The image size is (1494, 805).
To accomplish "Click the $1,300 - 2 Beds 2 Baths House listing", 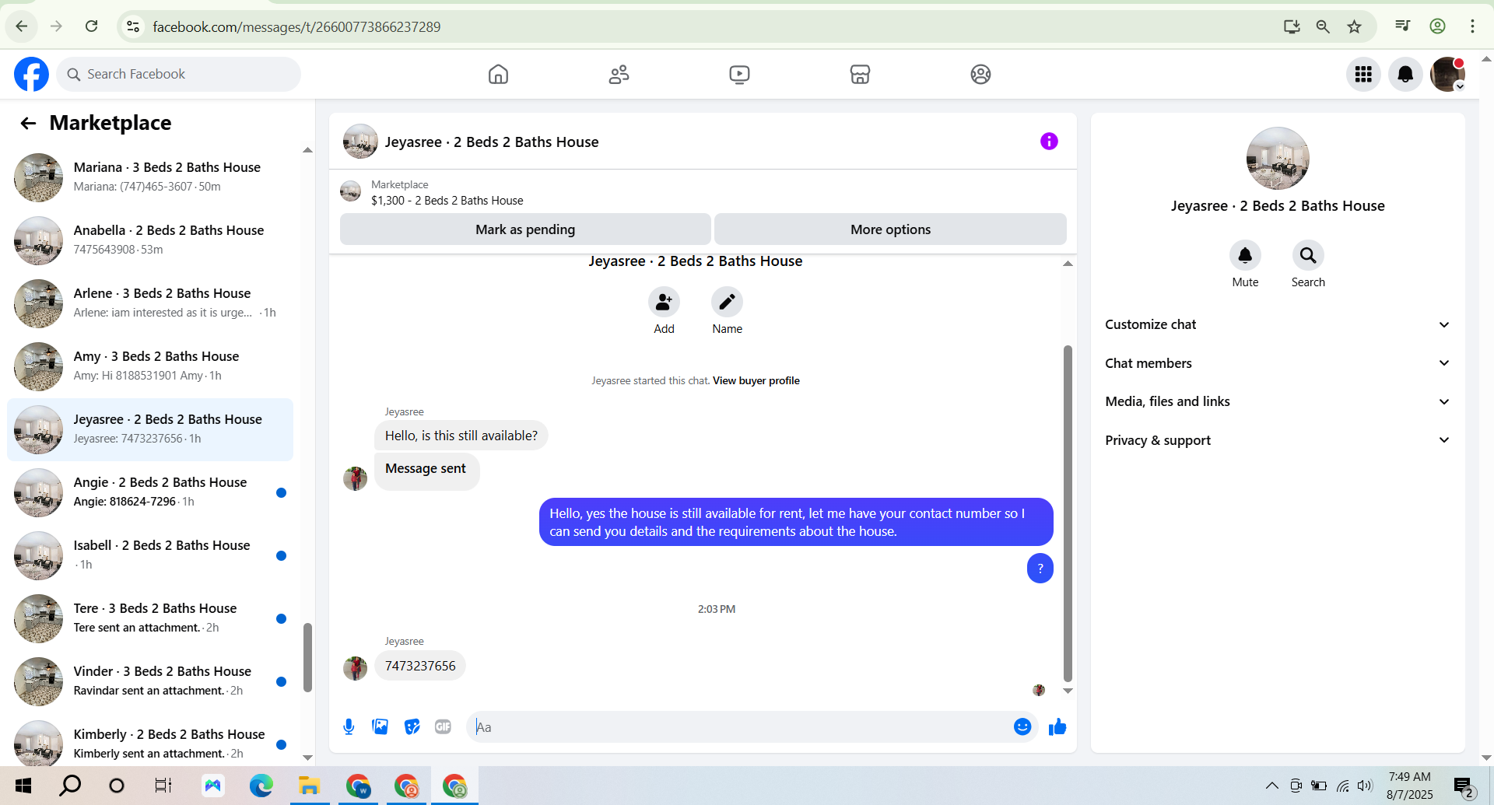I will tap(447, 201).
